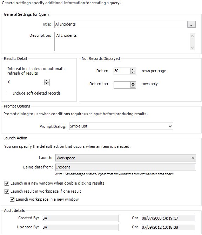Increase the refresh interval with up arrow
This screenshot has height=235, width=202.
pyautogui.click(x=47, y=81)
